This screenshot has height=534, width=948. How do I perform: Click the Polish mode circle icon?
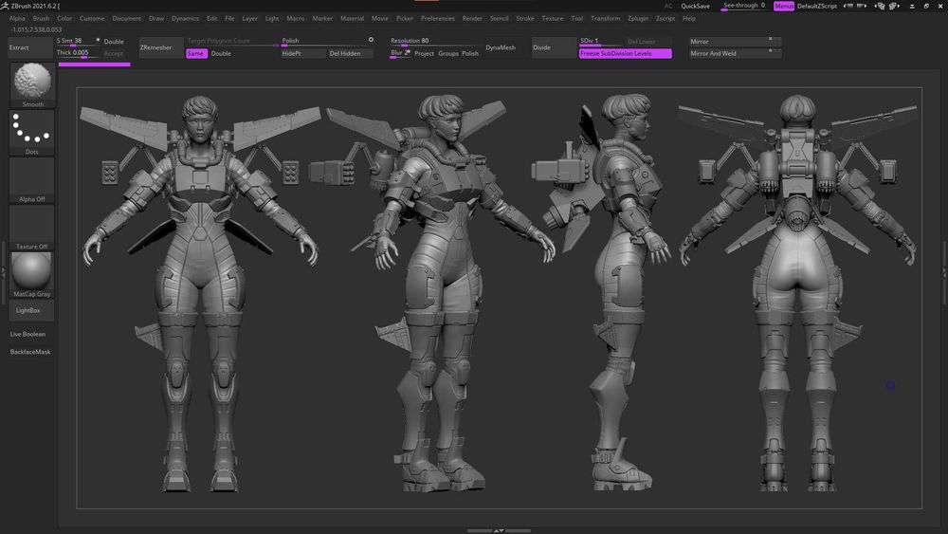point(371,40)
